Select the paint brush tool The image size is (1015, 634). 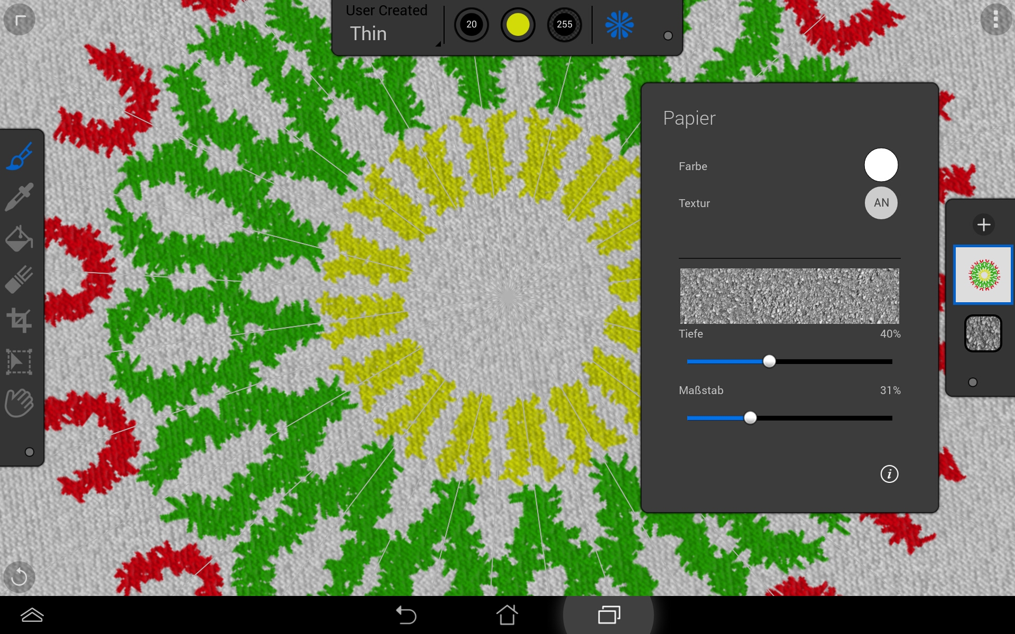[x=20, y=156]
